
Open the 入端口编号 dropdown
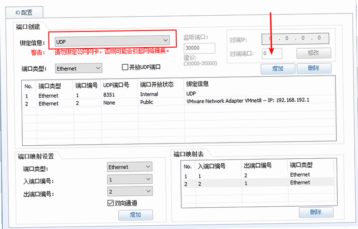point(130,179)
